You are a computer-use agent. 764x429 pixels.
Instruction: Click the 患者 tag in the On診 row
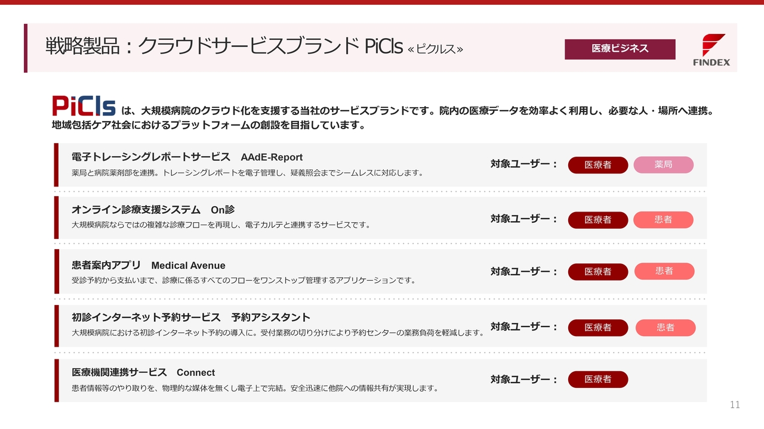pyautogui.click(x=663, y=220)
